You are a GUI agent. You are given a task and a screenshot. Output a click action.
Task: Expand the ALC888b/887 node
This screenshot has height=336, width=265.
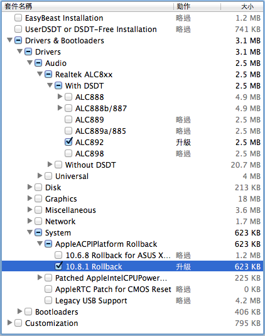(x=60, y=108)
